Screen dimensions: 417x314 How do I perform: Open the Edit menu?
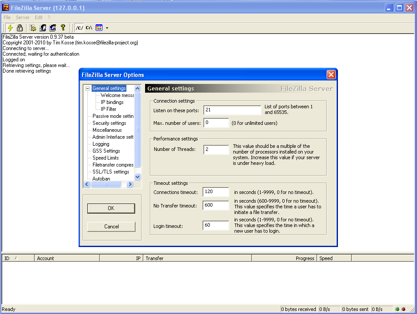coord(39,17)
